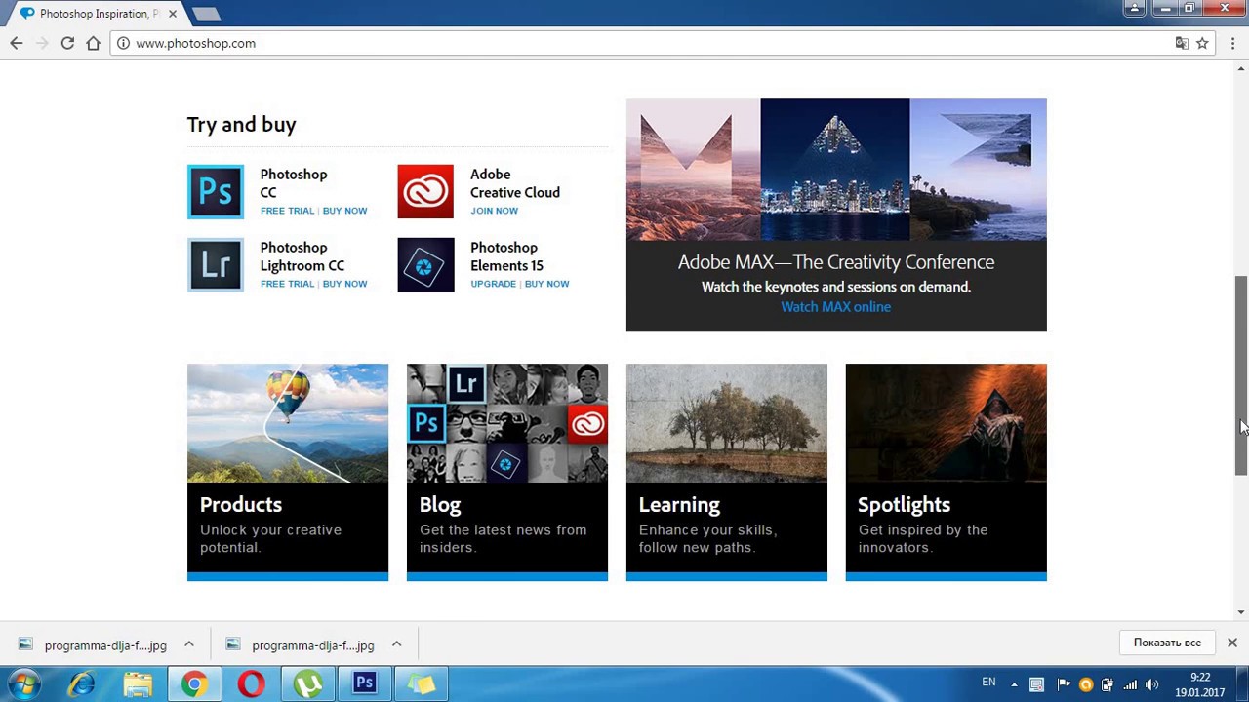Reload the page with refresh icon
Screen dimensions: 1249x702
point(67,43)
